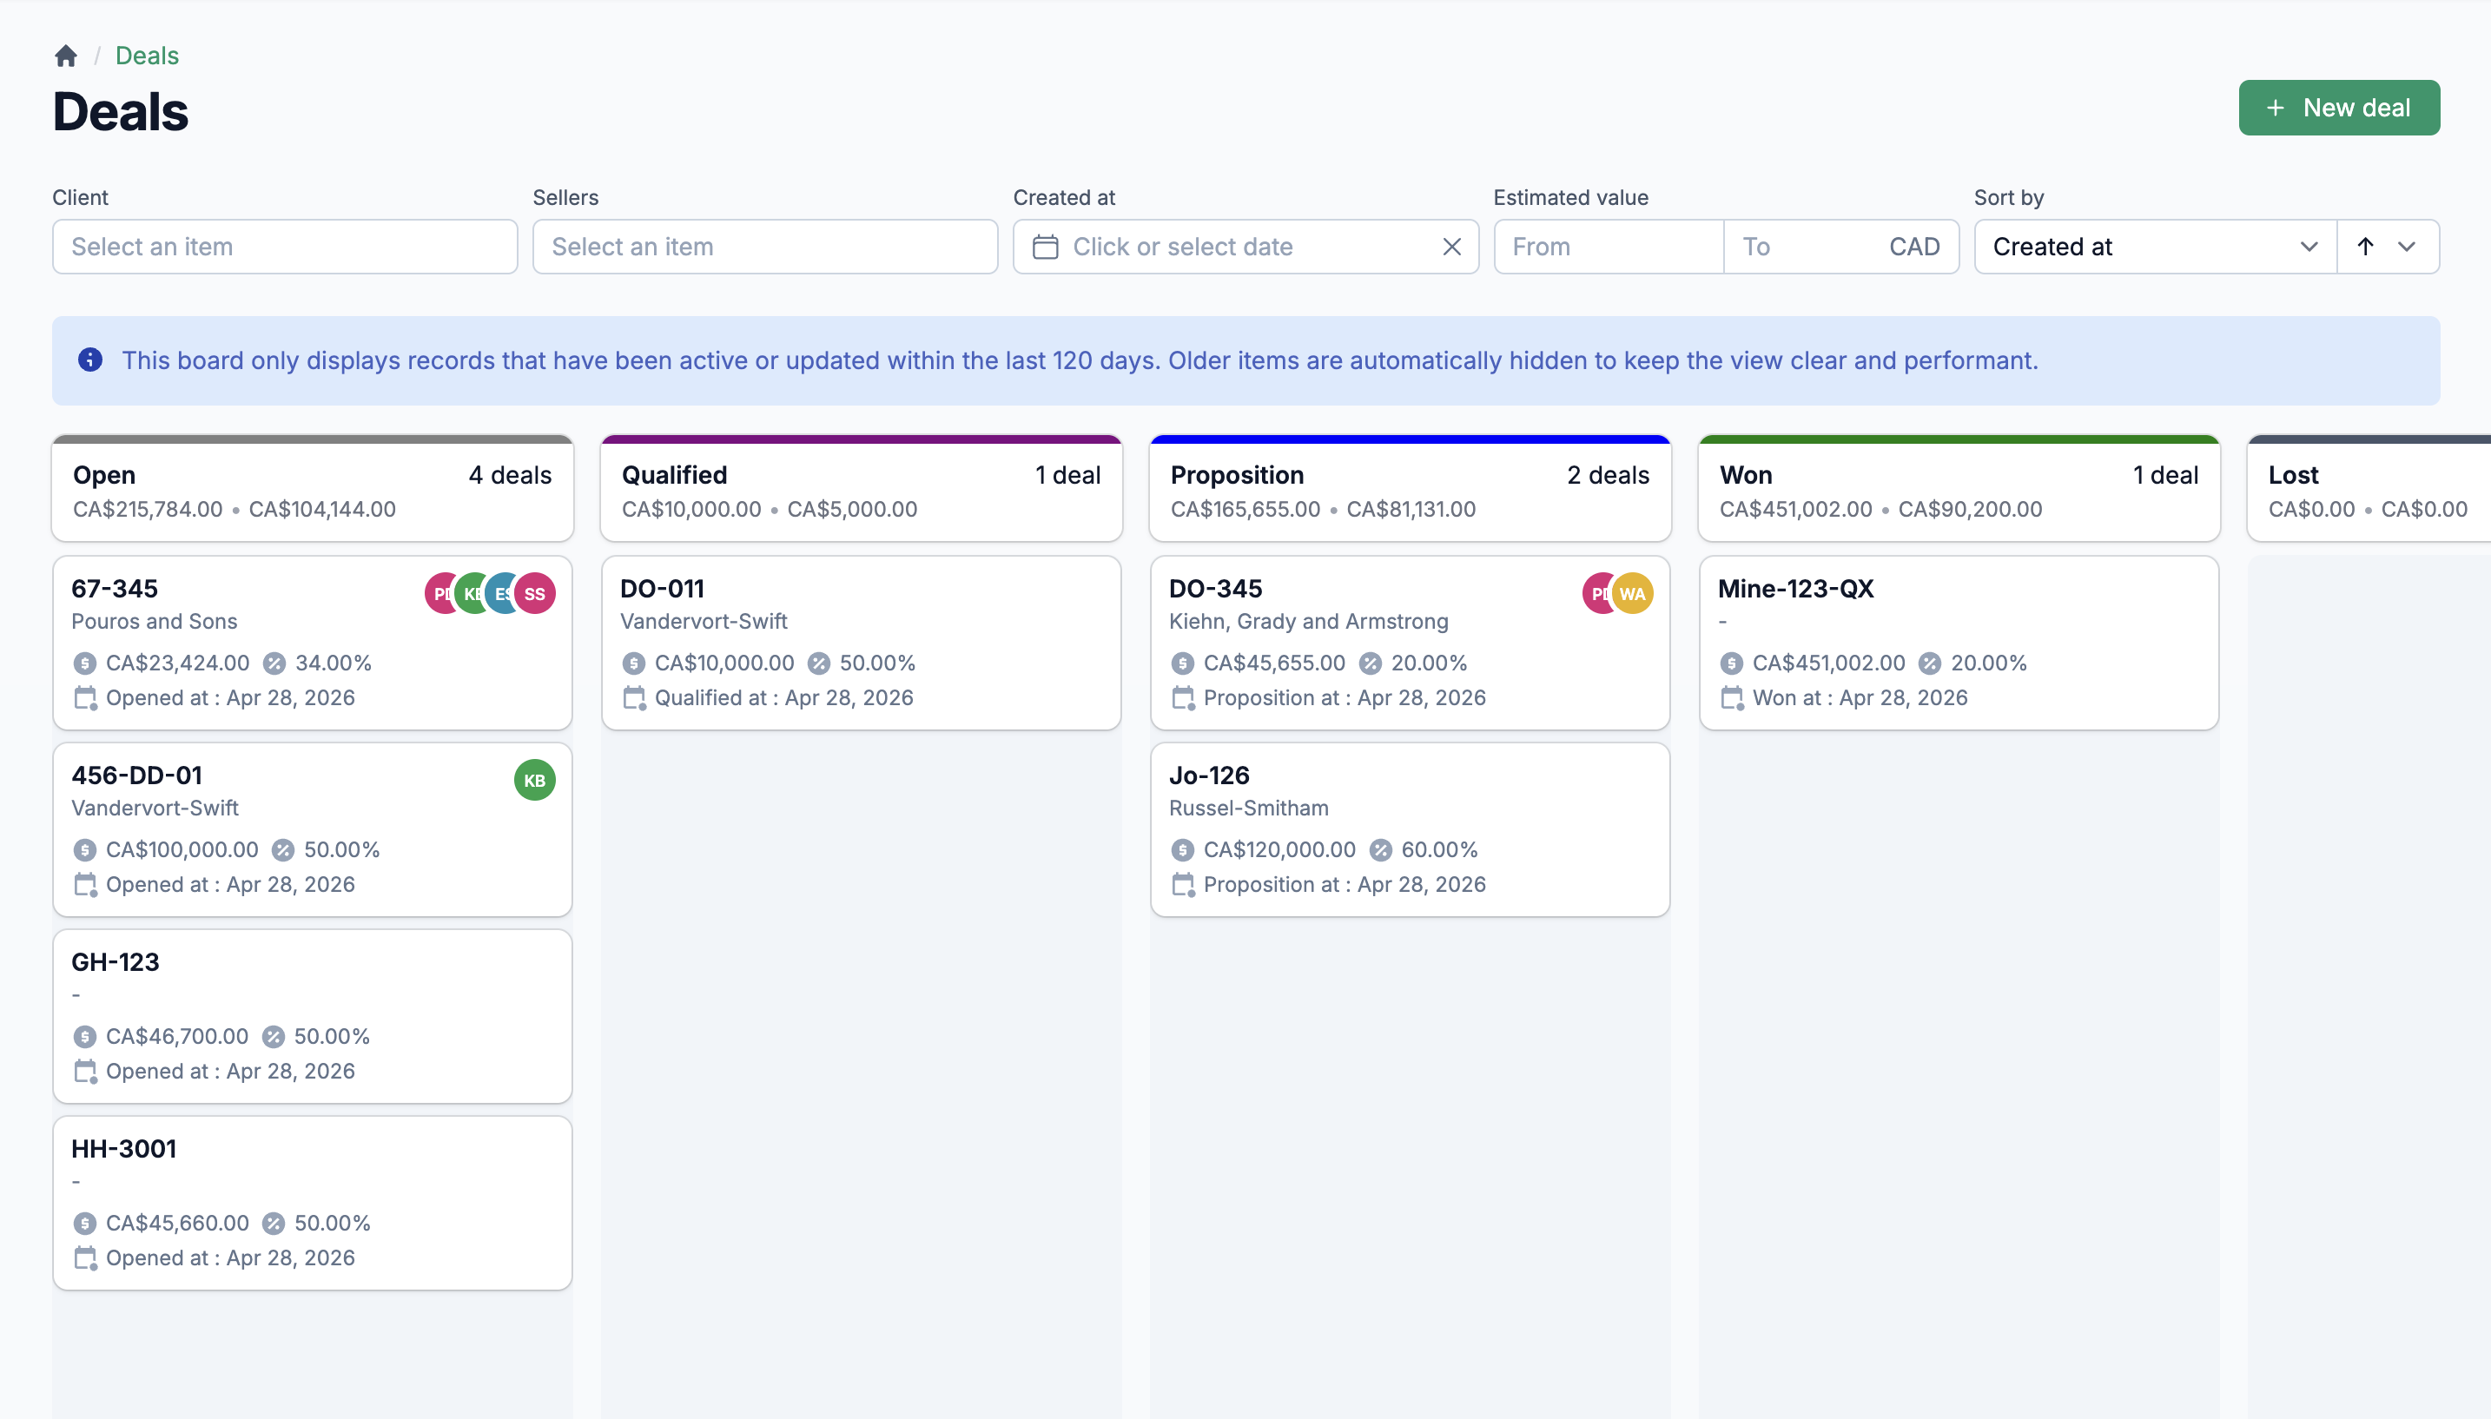Viewport: 2491px width, 1419px height.
Task: Select the Qualified column header
Action: pyautogui.click(x=862, y=488)
